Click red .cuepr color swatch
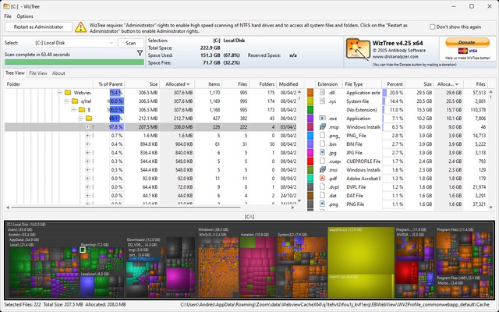This screenshot has height=312, width=499. click(x=310, y=161)
